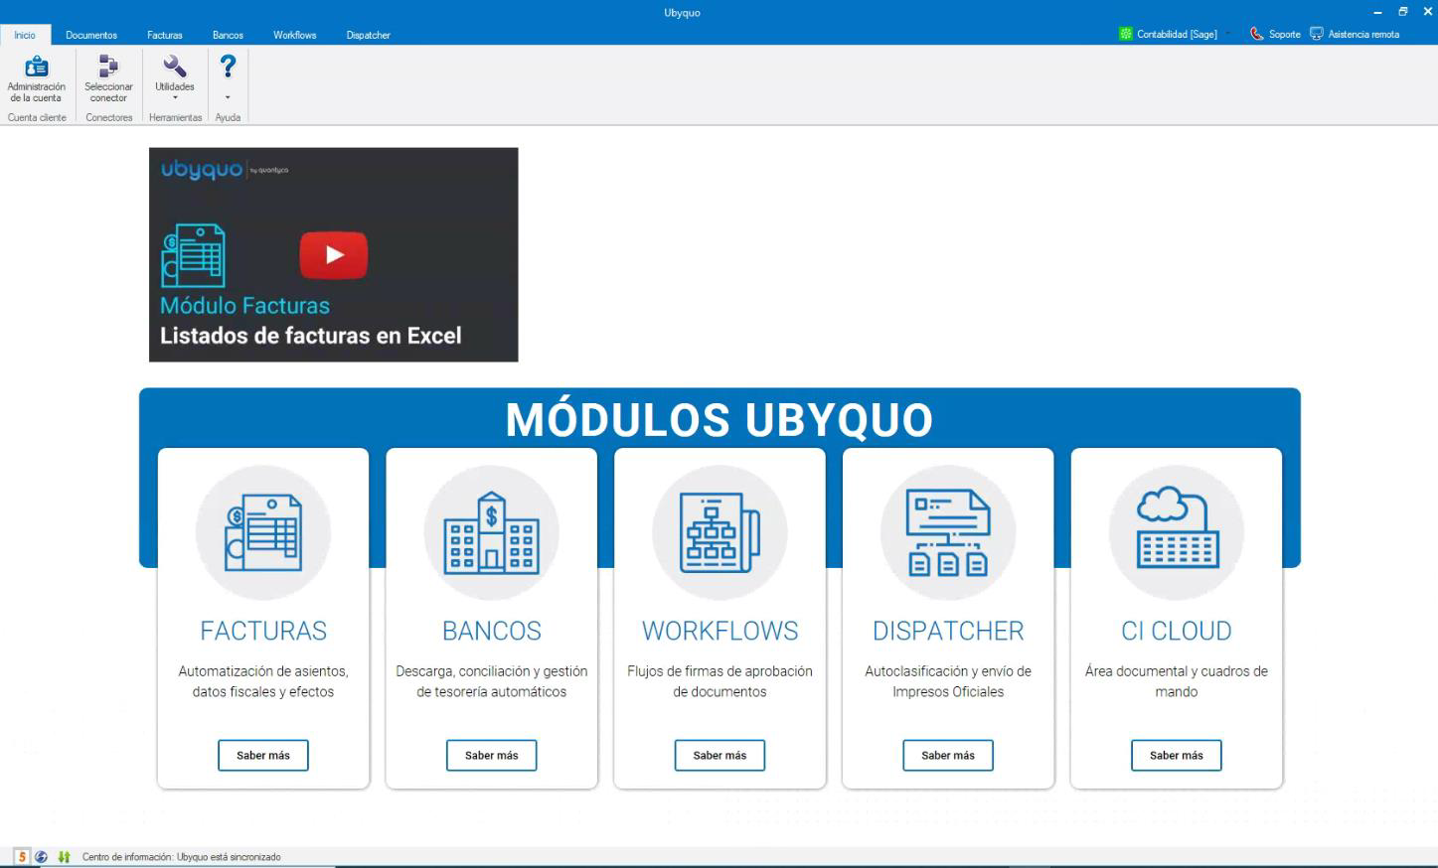This screenshot has width=1438, height=868.
Task: Click the Workflows module flowchart icon
Action: pyautogui.click(x=720, y=532)
